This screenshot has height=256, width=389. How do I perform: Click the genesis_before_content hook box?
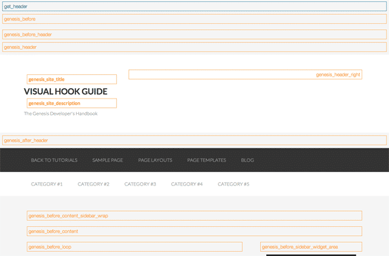pos(194,231)
